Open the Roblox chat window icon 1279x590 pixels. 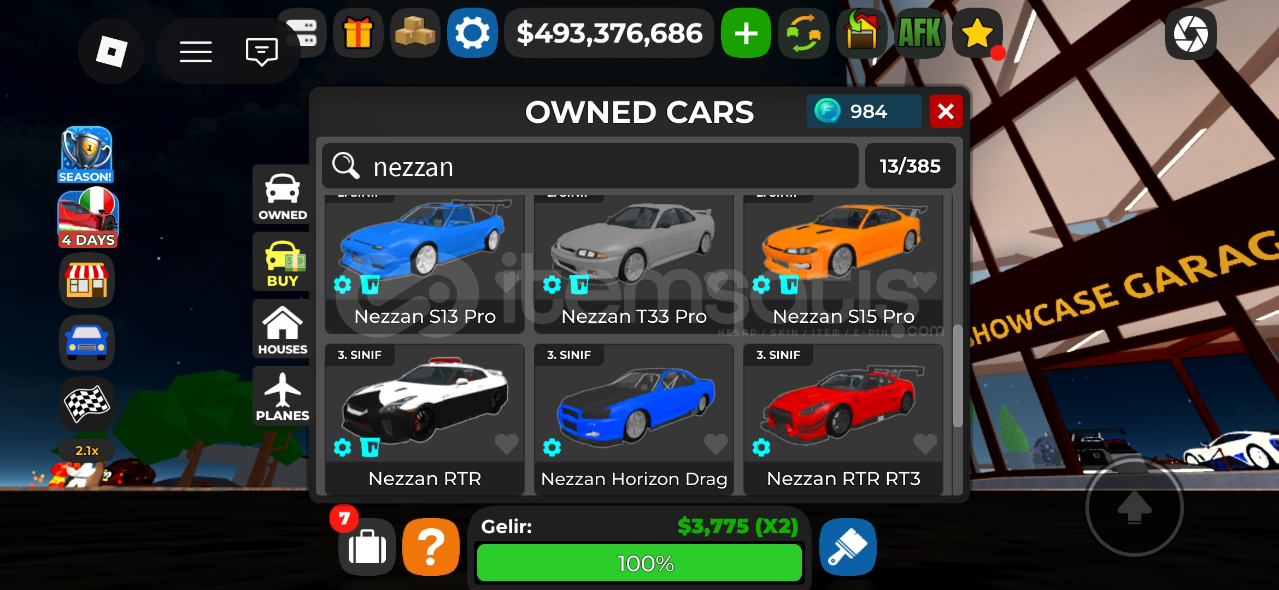[x=262, y=52]
